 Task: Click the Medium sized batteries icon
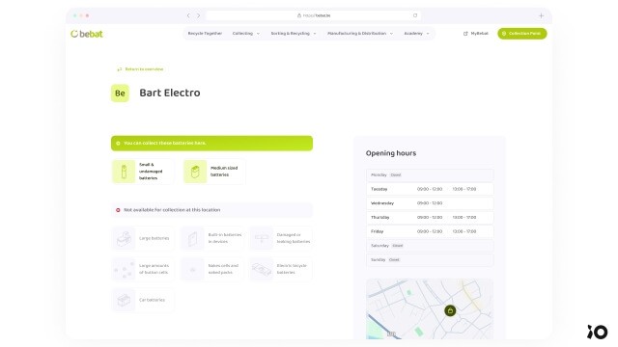point(195,172)
